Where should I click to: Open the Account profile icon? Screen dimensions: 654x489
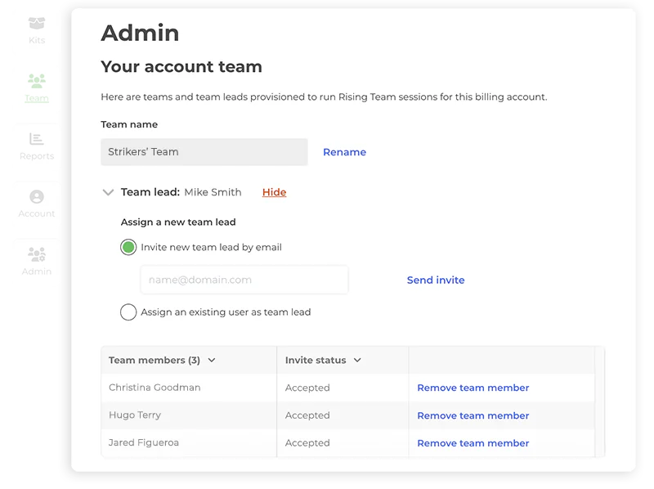(x=37, y=196)
